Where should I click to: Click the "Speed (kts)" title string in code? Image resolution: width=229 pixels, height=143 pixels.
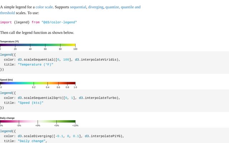click(x=30, y=103)
